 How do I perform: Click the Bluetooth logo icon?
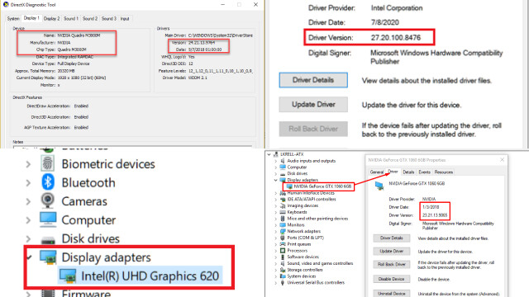(x=48, y=182)
